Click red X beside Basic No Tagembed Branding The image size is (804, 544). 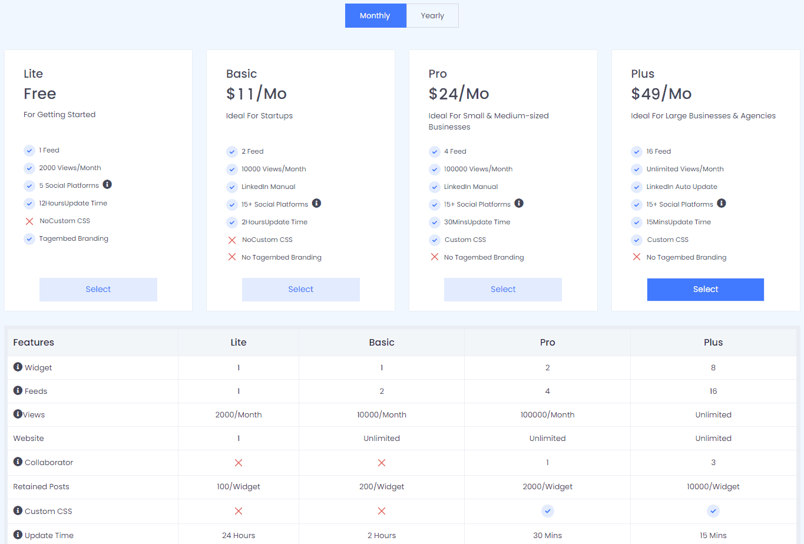point(232,257)
